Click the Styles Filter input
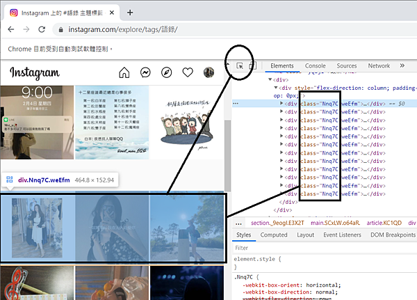 click(325, 248)
